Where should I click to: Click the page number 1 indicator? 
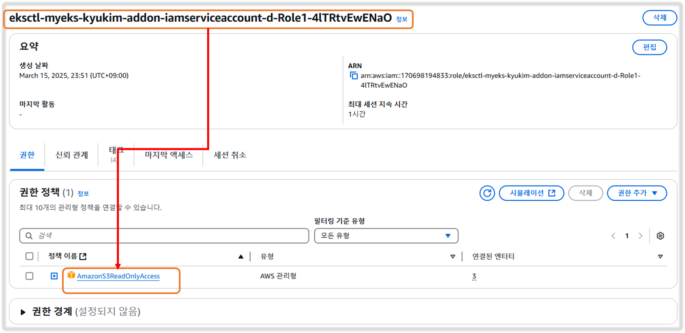click(627, 236)
